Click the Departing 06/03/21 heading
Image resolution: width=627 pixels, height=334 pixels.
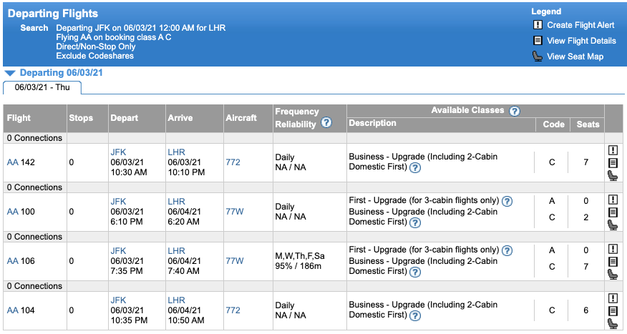tap(61, 73)
